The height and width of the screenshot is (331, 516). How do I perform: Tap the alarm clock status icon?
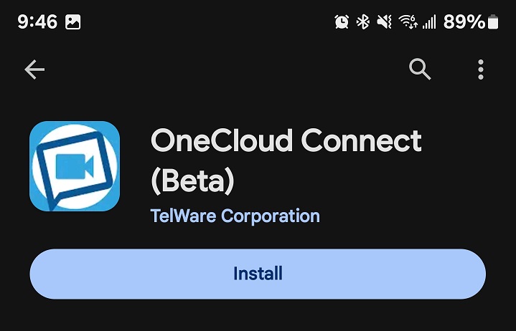[342, 22]
